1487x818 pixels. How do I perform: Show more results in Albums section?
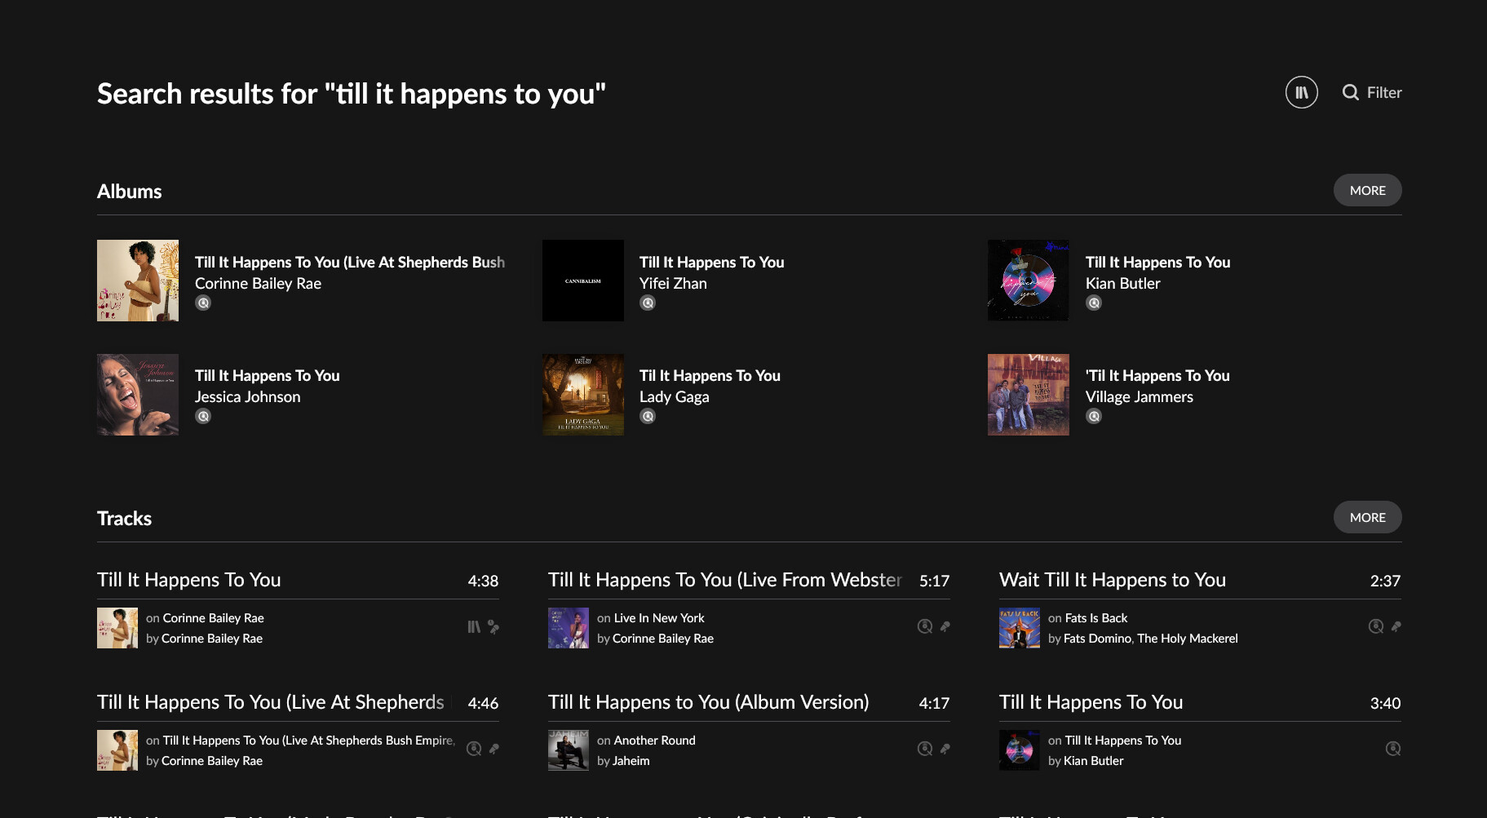[x=1367, y=190]
